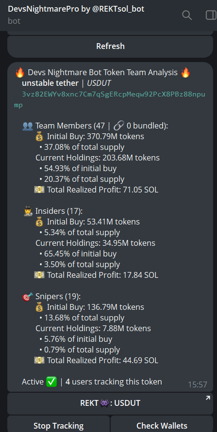This screenshot has height=432, width=217.
Task: Copy the green token contract address
Action: [x=110, y=99]
